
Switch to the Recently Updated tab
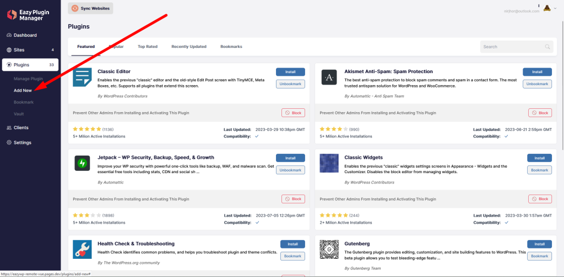[x=189, y=47]
